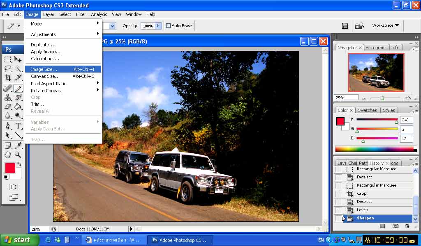The height and width of the screenshot is (246, 421).
Task: Switch to the Histogram tab
Action: tap(375, 48)
